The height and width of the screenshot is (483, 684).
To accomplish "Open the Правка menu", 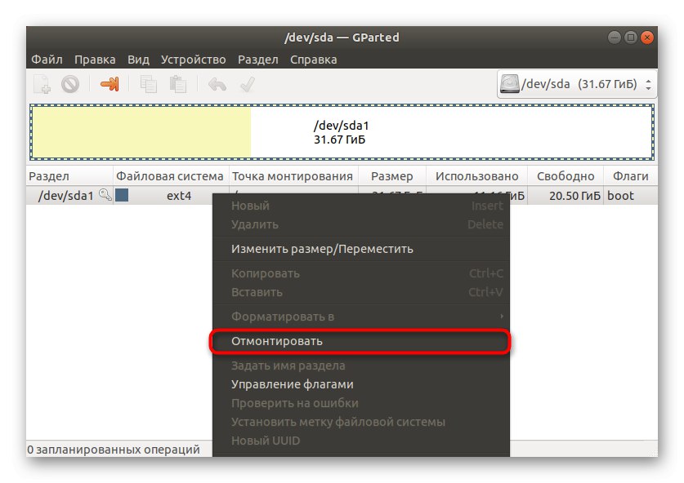I will (x=95, y=60).
